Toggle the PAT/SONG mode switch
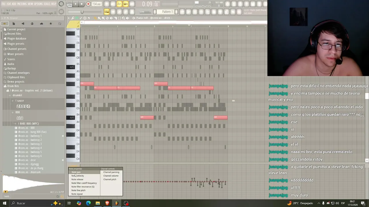 click(69, 4)
